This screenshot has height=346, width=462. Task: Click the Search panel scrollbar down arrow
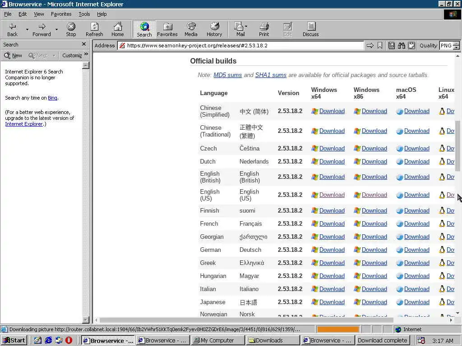click(86, 319)
